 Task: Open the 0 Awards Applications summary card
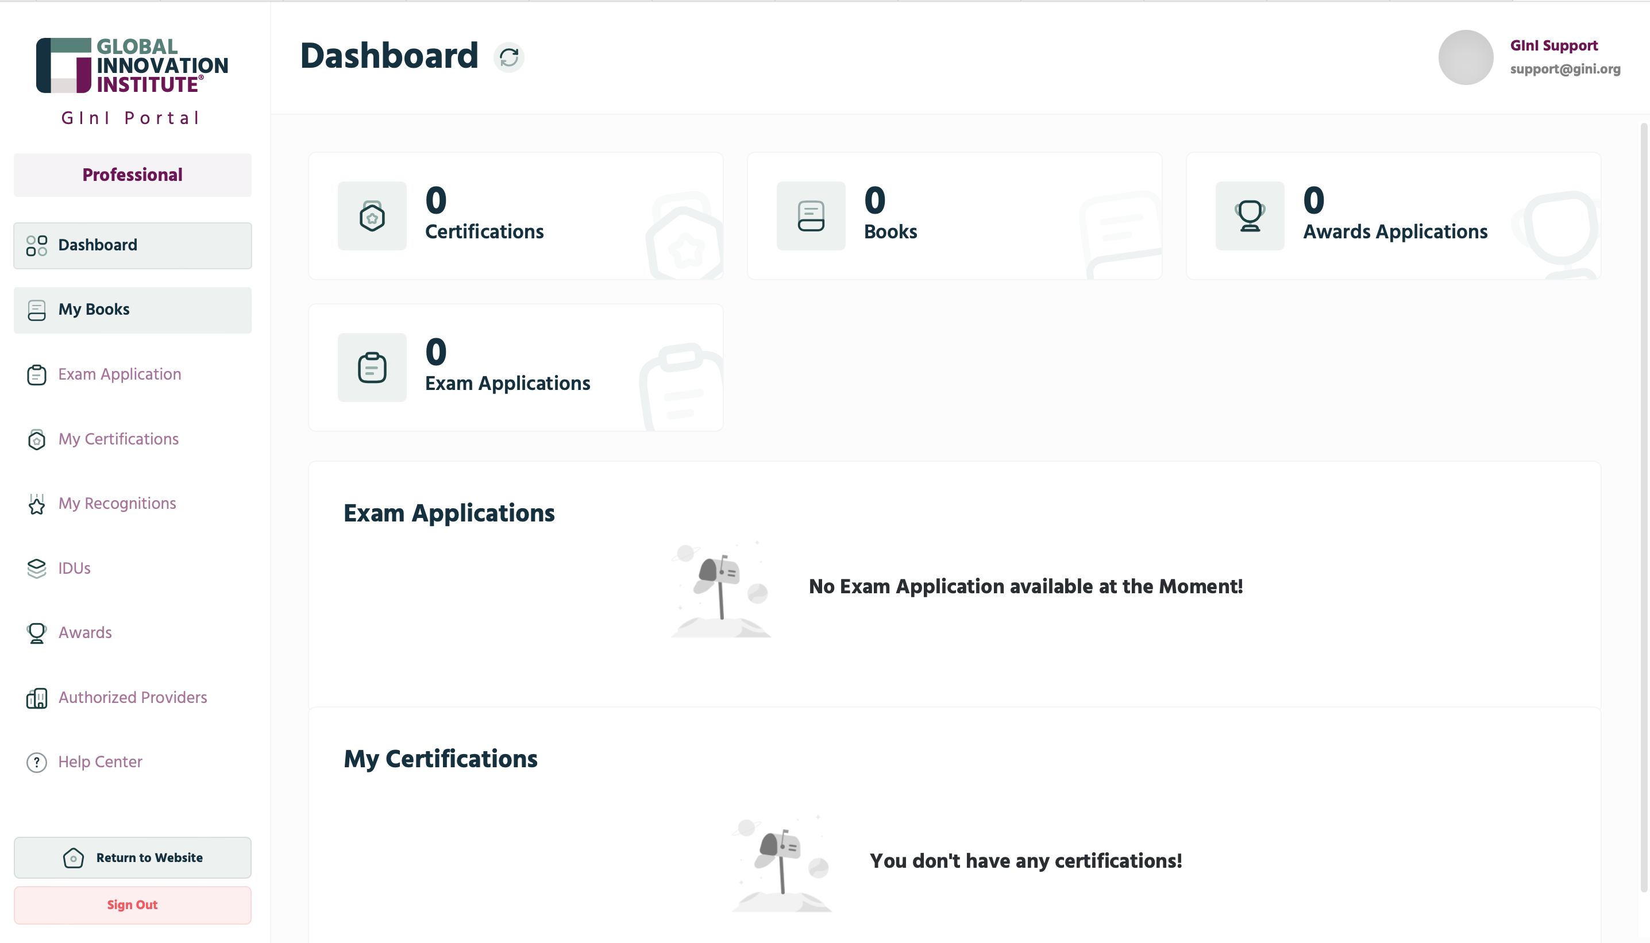(1393, 217)
